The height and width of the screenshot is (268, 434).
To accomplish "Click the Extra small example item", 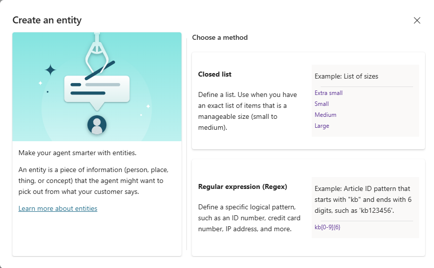I will (x=329, y=93).
